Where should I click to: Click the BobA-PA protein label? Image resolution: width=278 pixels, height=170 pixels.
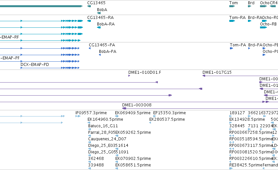pyautogui.click(x=107, y=52)
